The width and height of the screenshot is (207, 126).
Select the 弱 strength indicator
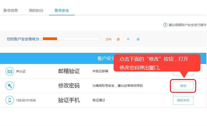(x=118, y=39)
